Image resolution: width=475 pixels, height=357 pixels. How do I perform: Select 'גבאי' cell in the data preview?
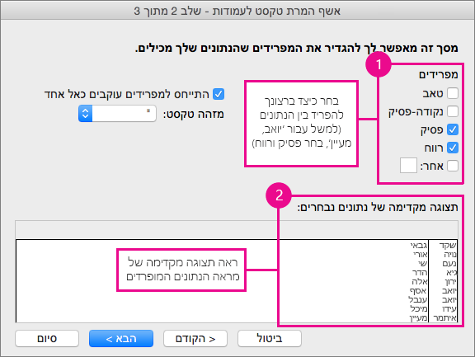(419, 245)
